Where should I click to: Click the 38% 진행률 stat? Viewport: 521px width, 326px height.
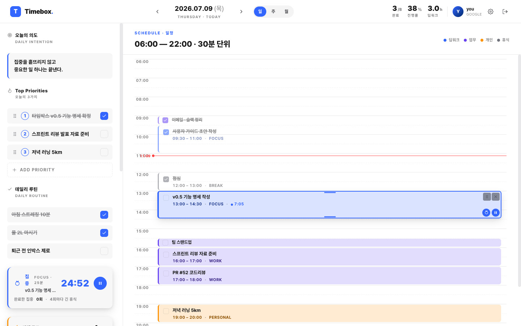[x=415, y=11]
